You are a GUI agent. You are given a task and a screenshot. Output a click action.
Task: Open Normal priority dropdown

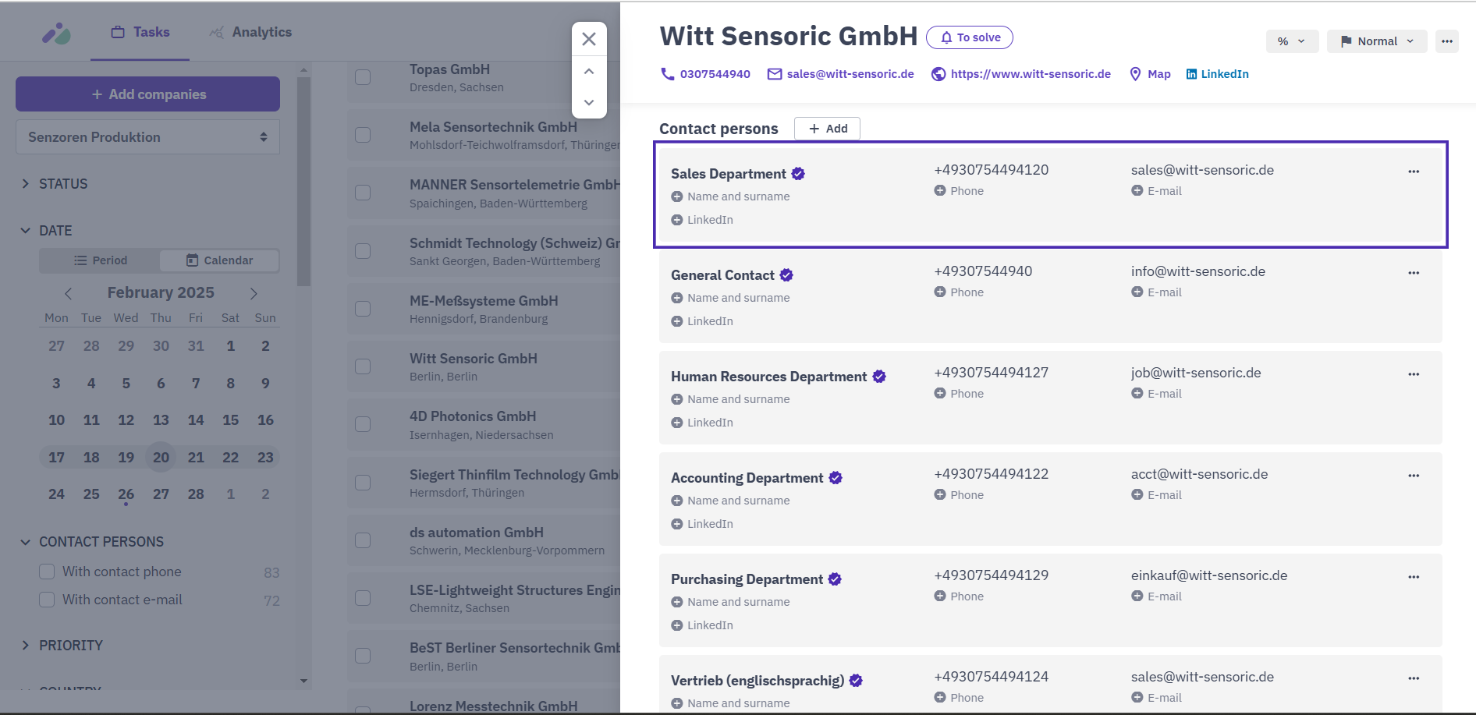1377,41
